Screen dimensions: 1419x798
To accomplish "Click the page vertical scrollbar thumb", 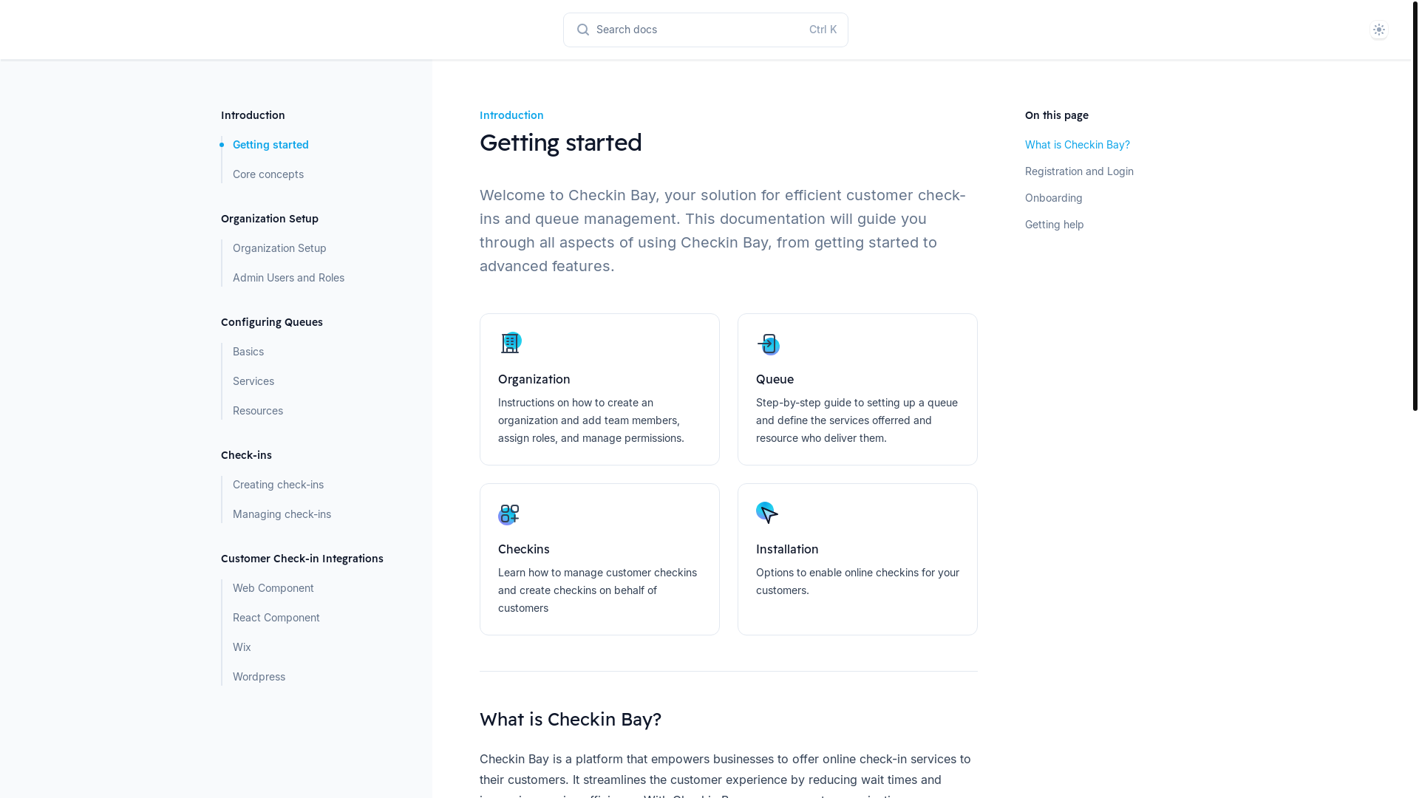I will 1415,205.
